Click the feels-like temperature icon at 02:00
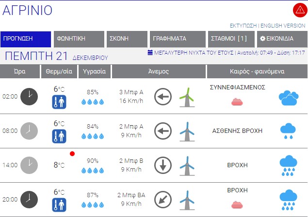Image resolution: width=308 pixels, height=217 pixels. pyautogui.click(x=59, y=102)
